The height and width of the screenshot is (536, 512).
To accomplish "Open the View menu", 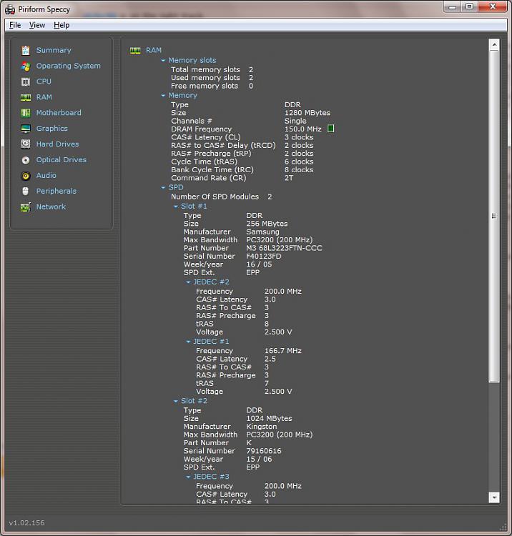I will [x=37, y=25].
